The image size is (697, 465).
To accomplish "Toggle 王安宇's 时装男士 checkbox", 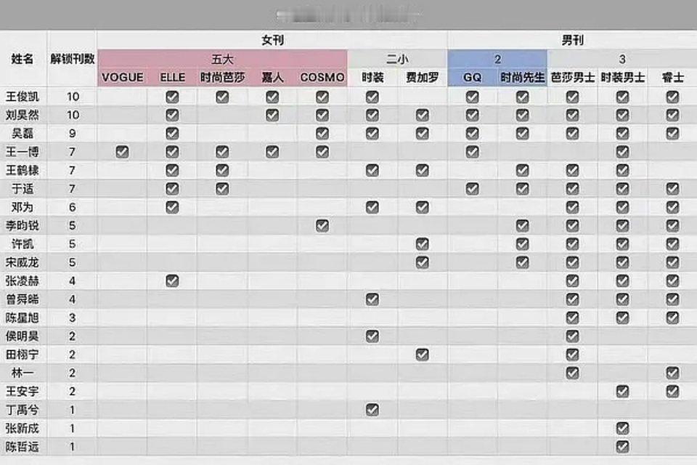I will 622,391.
